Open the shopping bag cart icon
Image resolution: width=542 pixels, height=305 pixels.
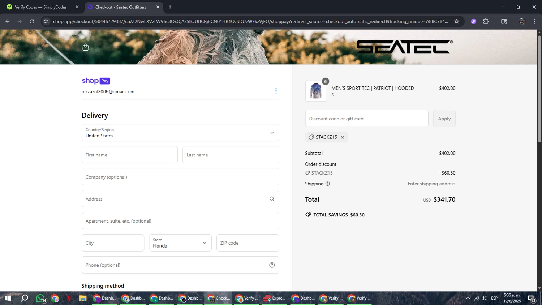(86, 47)
